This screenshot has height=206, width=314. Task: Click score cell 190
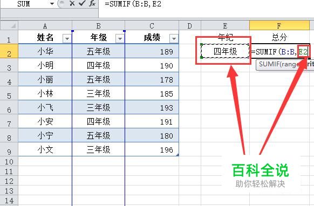tap(152, 65)
